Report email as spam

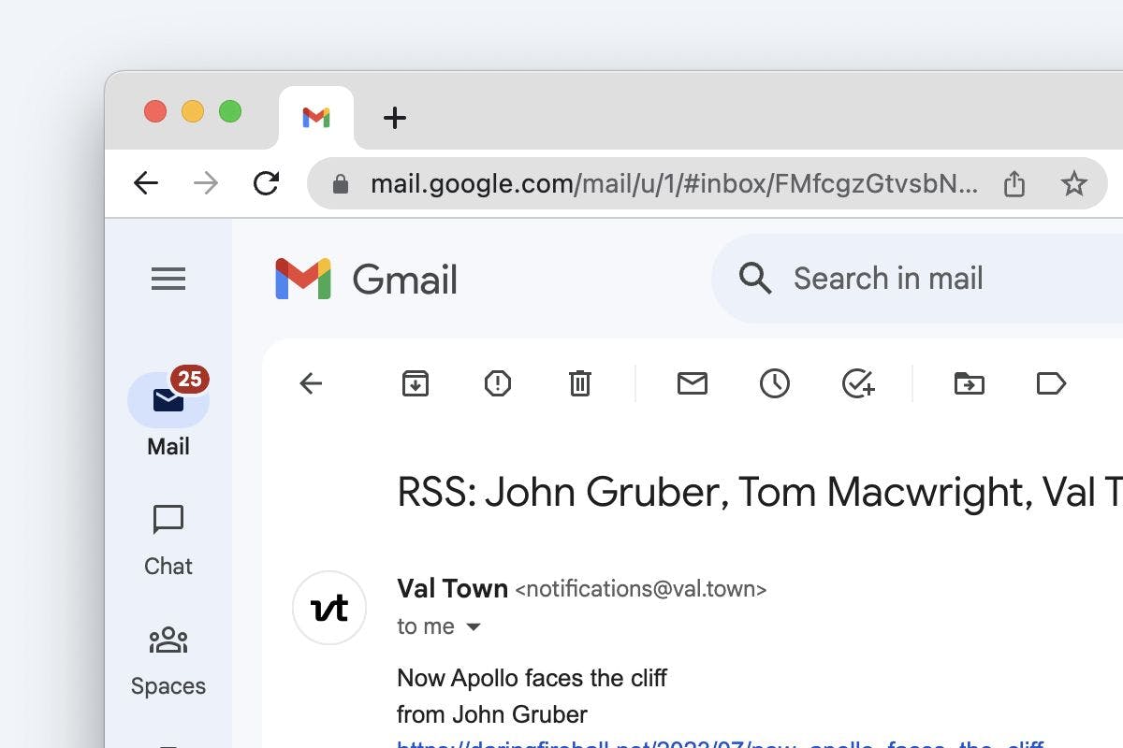click(x=498, y=383)
